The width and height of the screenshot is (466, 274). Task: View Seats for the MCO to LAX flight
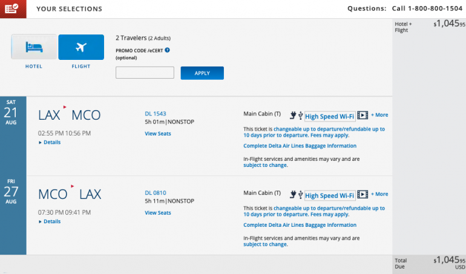click(x=158, y=213)
